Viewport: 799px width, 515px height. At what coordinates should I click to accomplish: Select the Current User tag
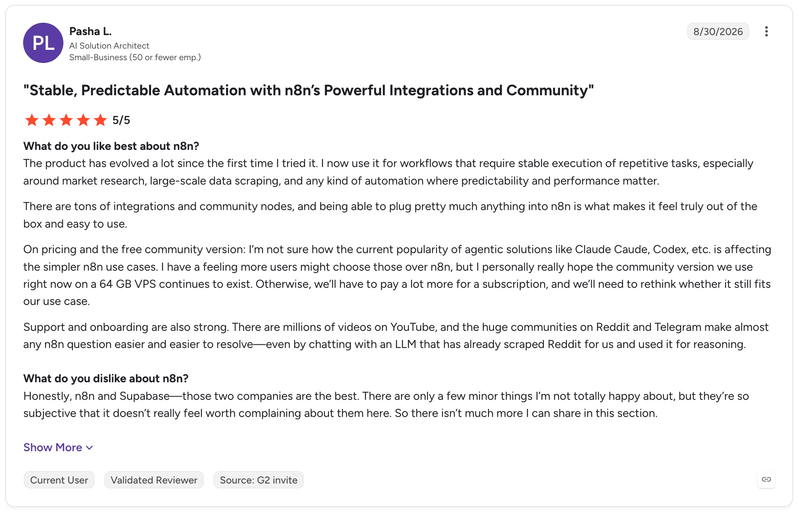click(x=59, y=480)
